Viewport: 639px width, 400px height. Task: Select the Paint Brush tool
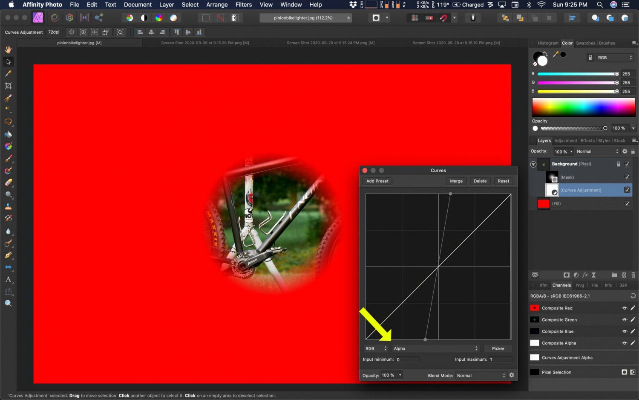pos(8,158)
